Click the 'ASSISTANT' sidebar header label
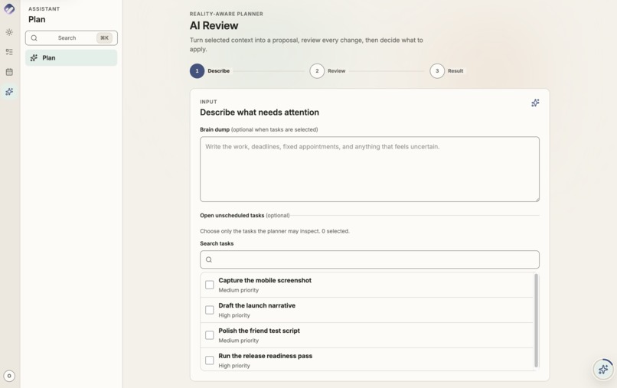This screenshot has height=388, width=617. (44, 8)
